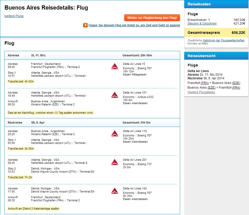Click Delta logo for flight Delta Air Lines 101
This screenshot has width=249, height=215.
115,95
